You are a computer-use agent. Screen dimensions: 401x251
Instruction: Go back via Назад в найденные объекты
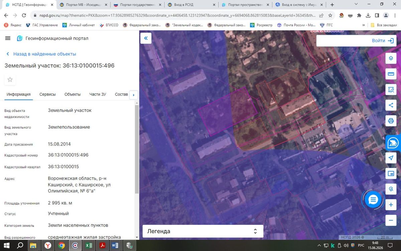click(41, 54)
